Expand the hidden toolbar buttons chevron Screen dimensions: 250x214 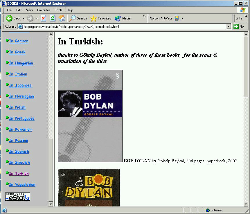point(144,16)
